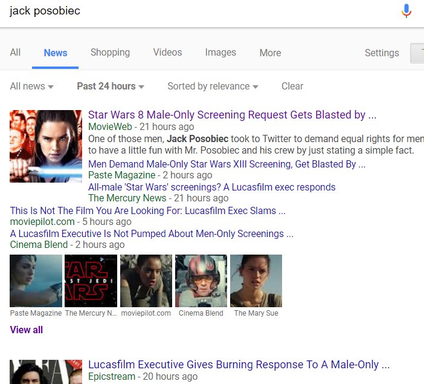Click the Epicstream source name
Viewport: 424px width, 384px height.
[x=112, y=376]
